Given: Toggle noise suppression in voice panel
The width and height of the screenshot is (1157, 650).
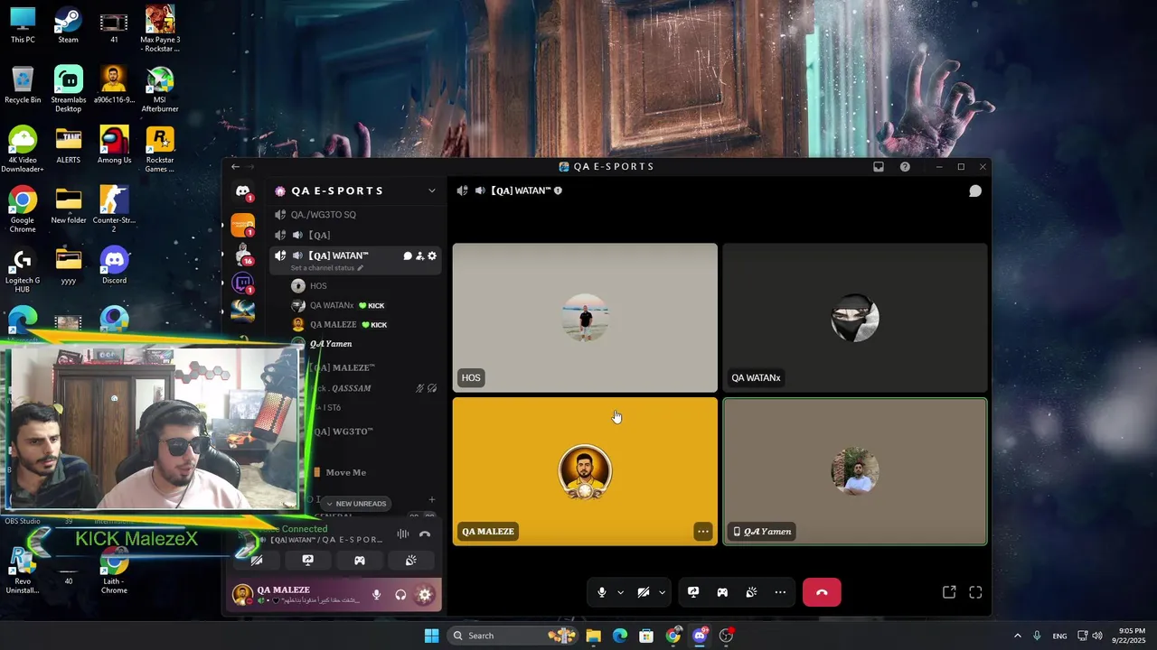Looking at the screenshot, I should coord(403,534).
